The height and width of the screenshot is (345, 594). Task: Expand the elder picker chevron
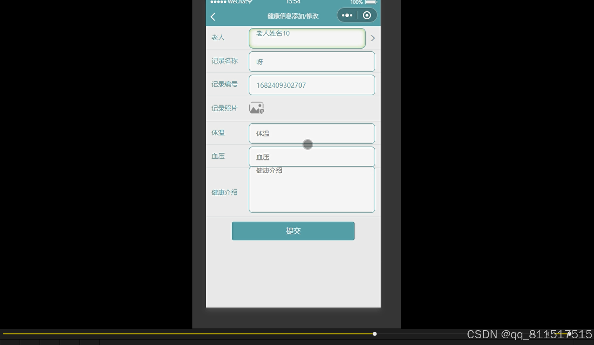click(373, 38)
